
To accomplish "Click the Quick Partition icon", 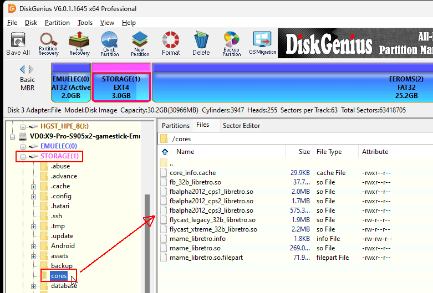I will (109, 44).
